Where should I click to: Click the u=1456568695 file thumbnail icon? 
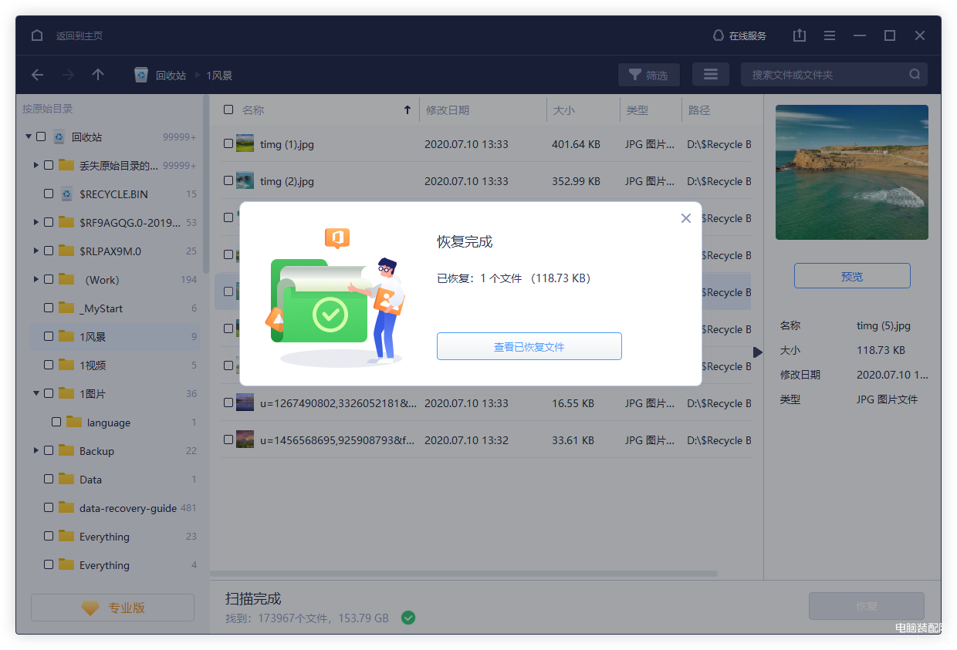click(x=245, y=440)
